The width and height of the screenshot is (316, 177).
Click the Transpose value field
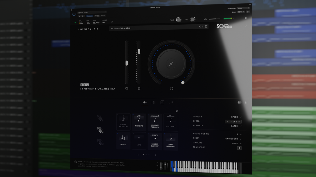pyautogui.click(x=239, y=148)
